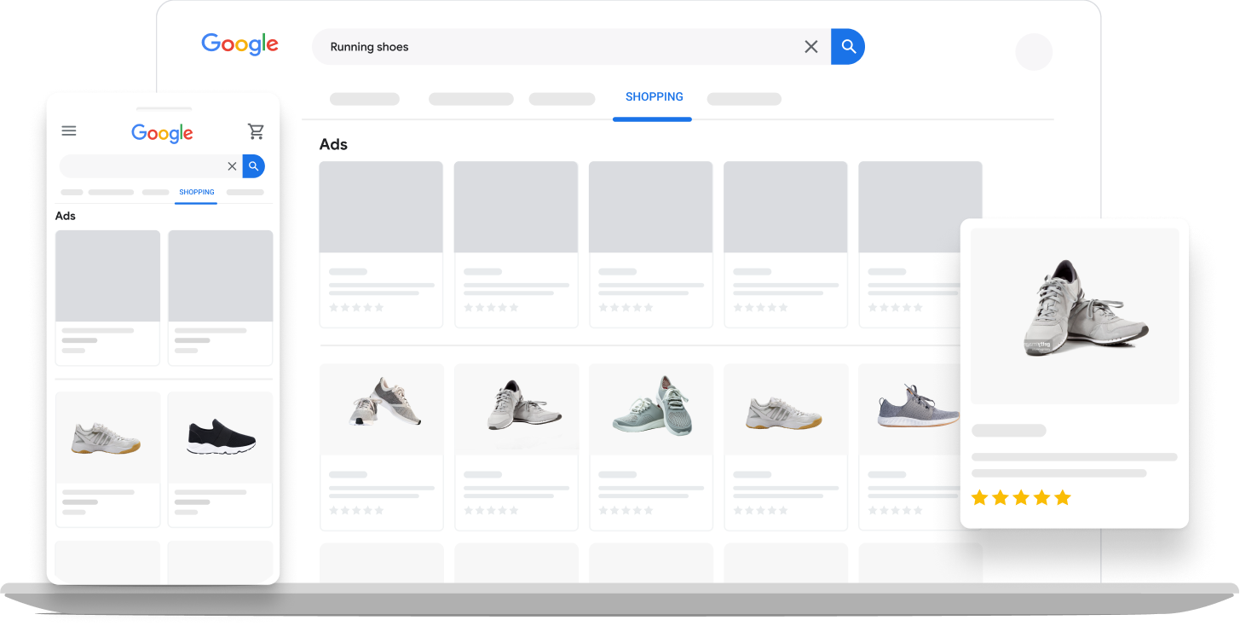Screen dimensions: 1240x626
Task: Tap the mobile blue search button
Action: click(x=254, y=166)
